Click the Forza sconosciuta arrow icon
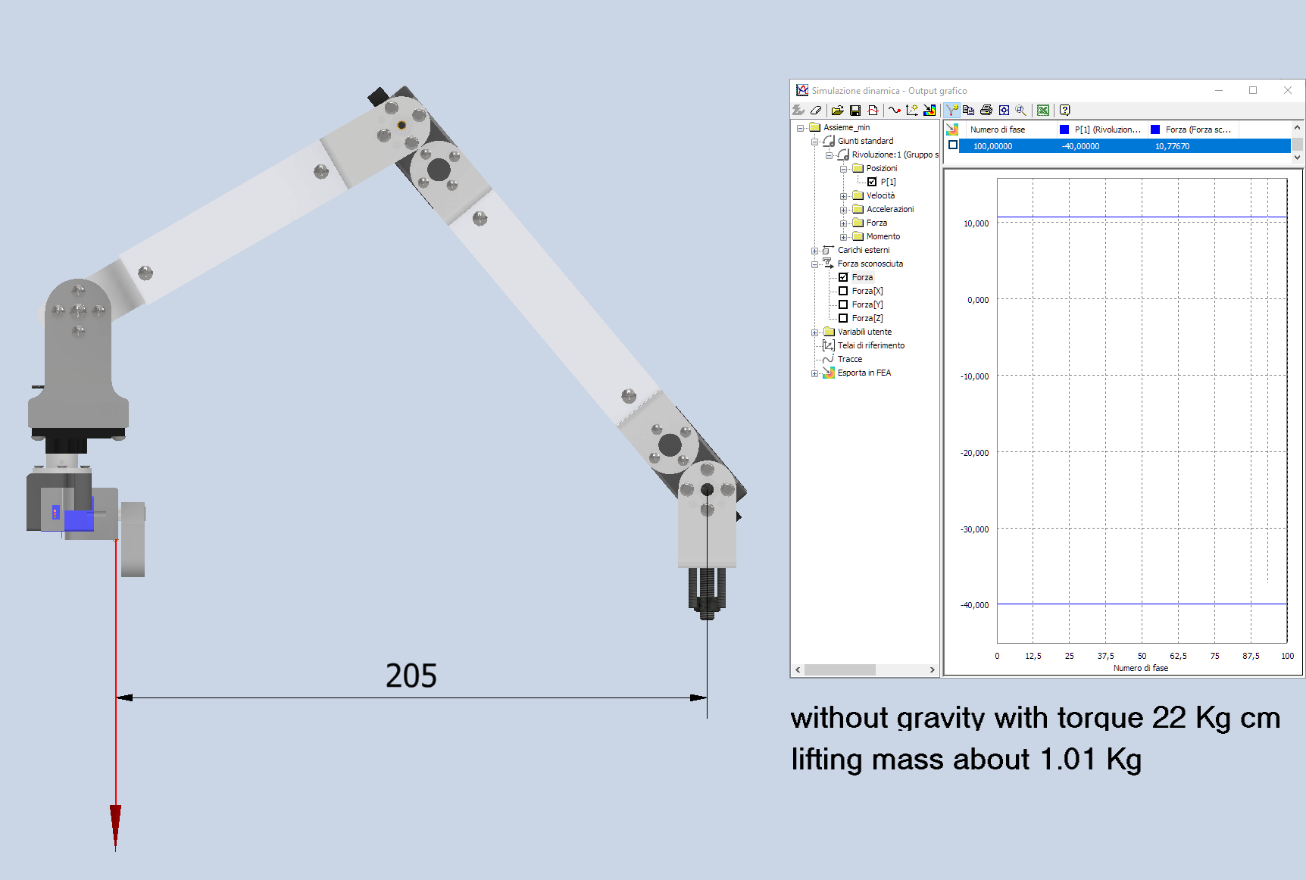The image size is (1306, 880). tap(829, 264)
